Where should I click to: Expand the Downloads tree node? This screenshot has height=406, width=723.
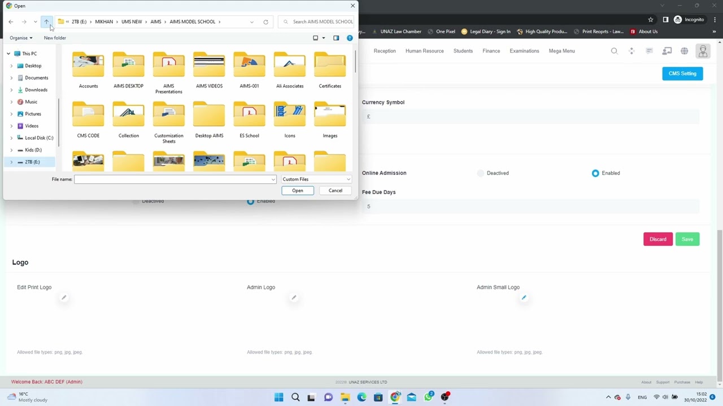click(x=11, y=90)
